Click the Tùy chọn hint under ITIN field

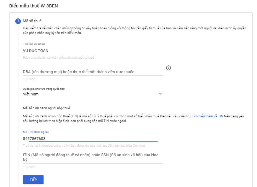29,166
